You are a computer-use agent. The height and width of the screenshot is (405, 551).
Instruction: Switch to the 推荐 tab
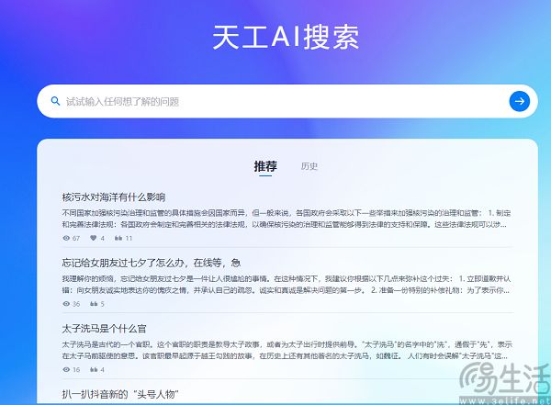point(265,166)
